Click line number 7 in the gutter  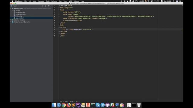55,19
